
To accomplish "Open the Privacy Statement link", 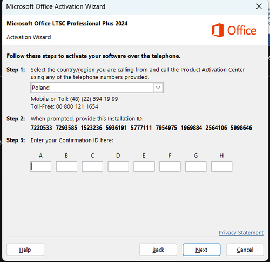I will pyautogui.click(x=241, y=233).
